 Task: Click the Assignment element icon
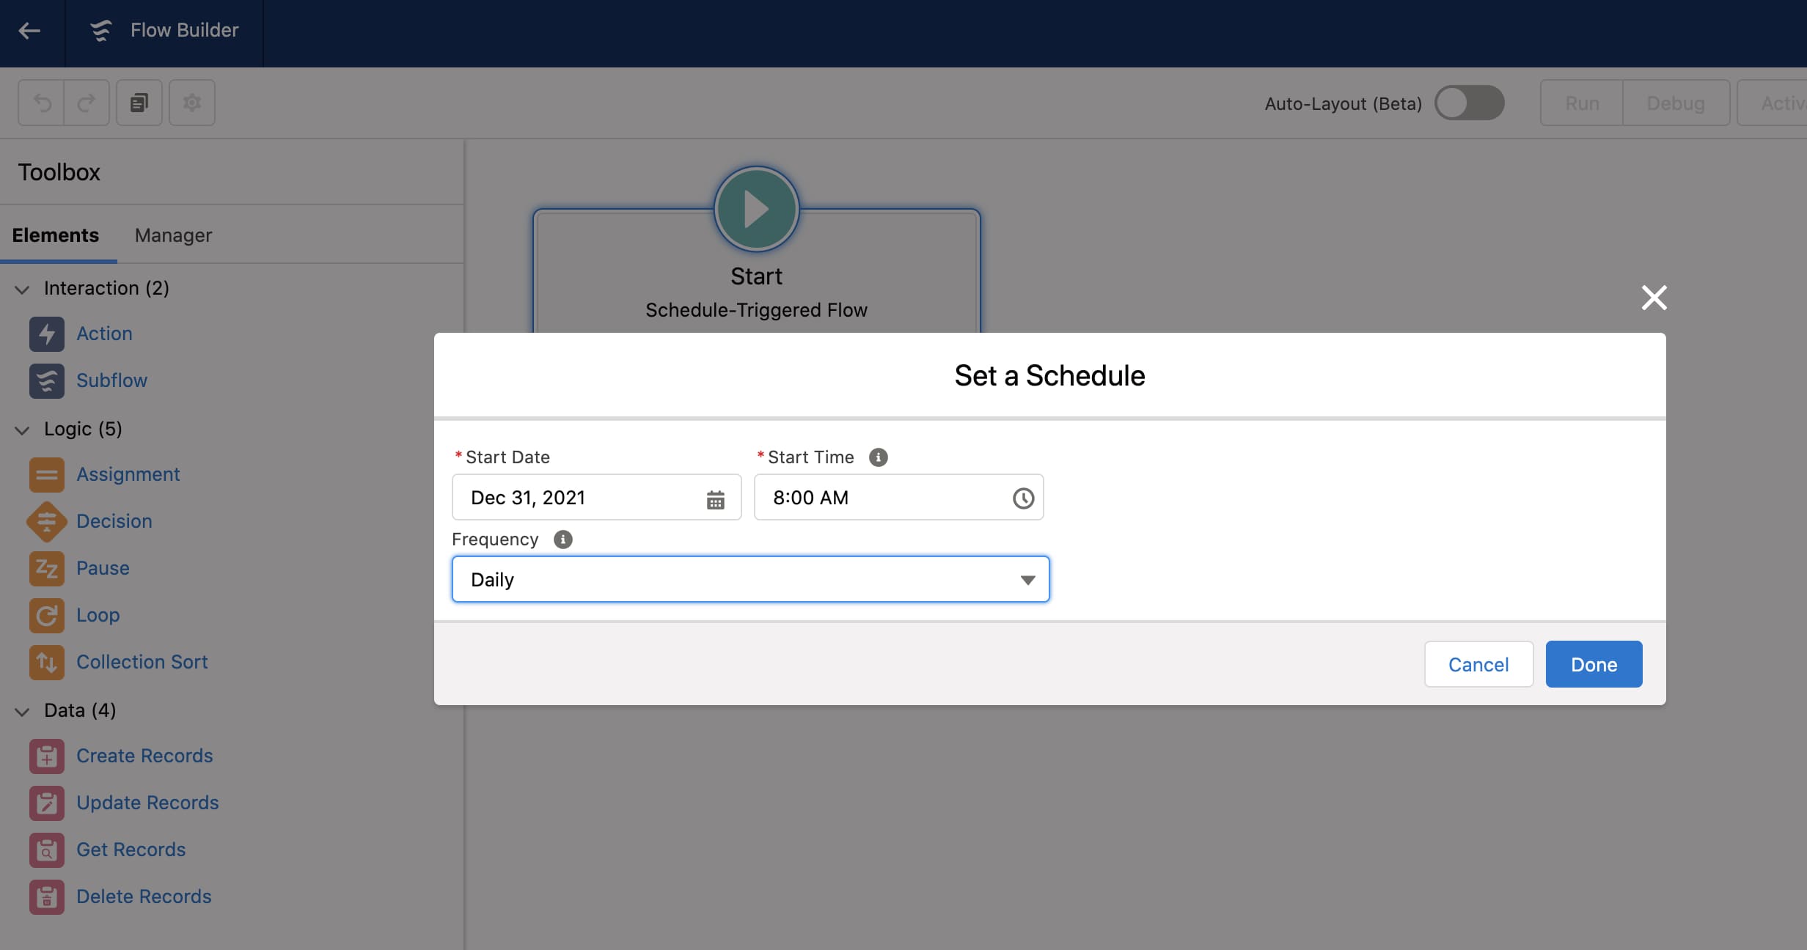coord(46,474)
